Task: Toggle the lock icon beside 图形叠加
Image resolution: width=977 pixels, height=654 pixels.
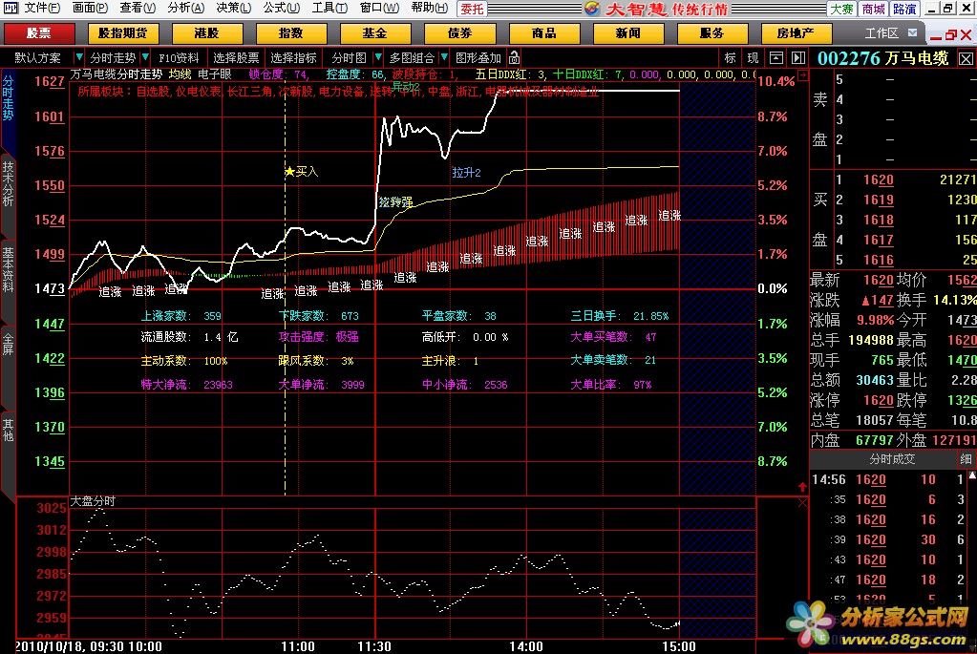Action: point(514,57)
